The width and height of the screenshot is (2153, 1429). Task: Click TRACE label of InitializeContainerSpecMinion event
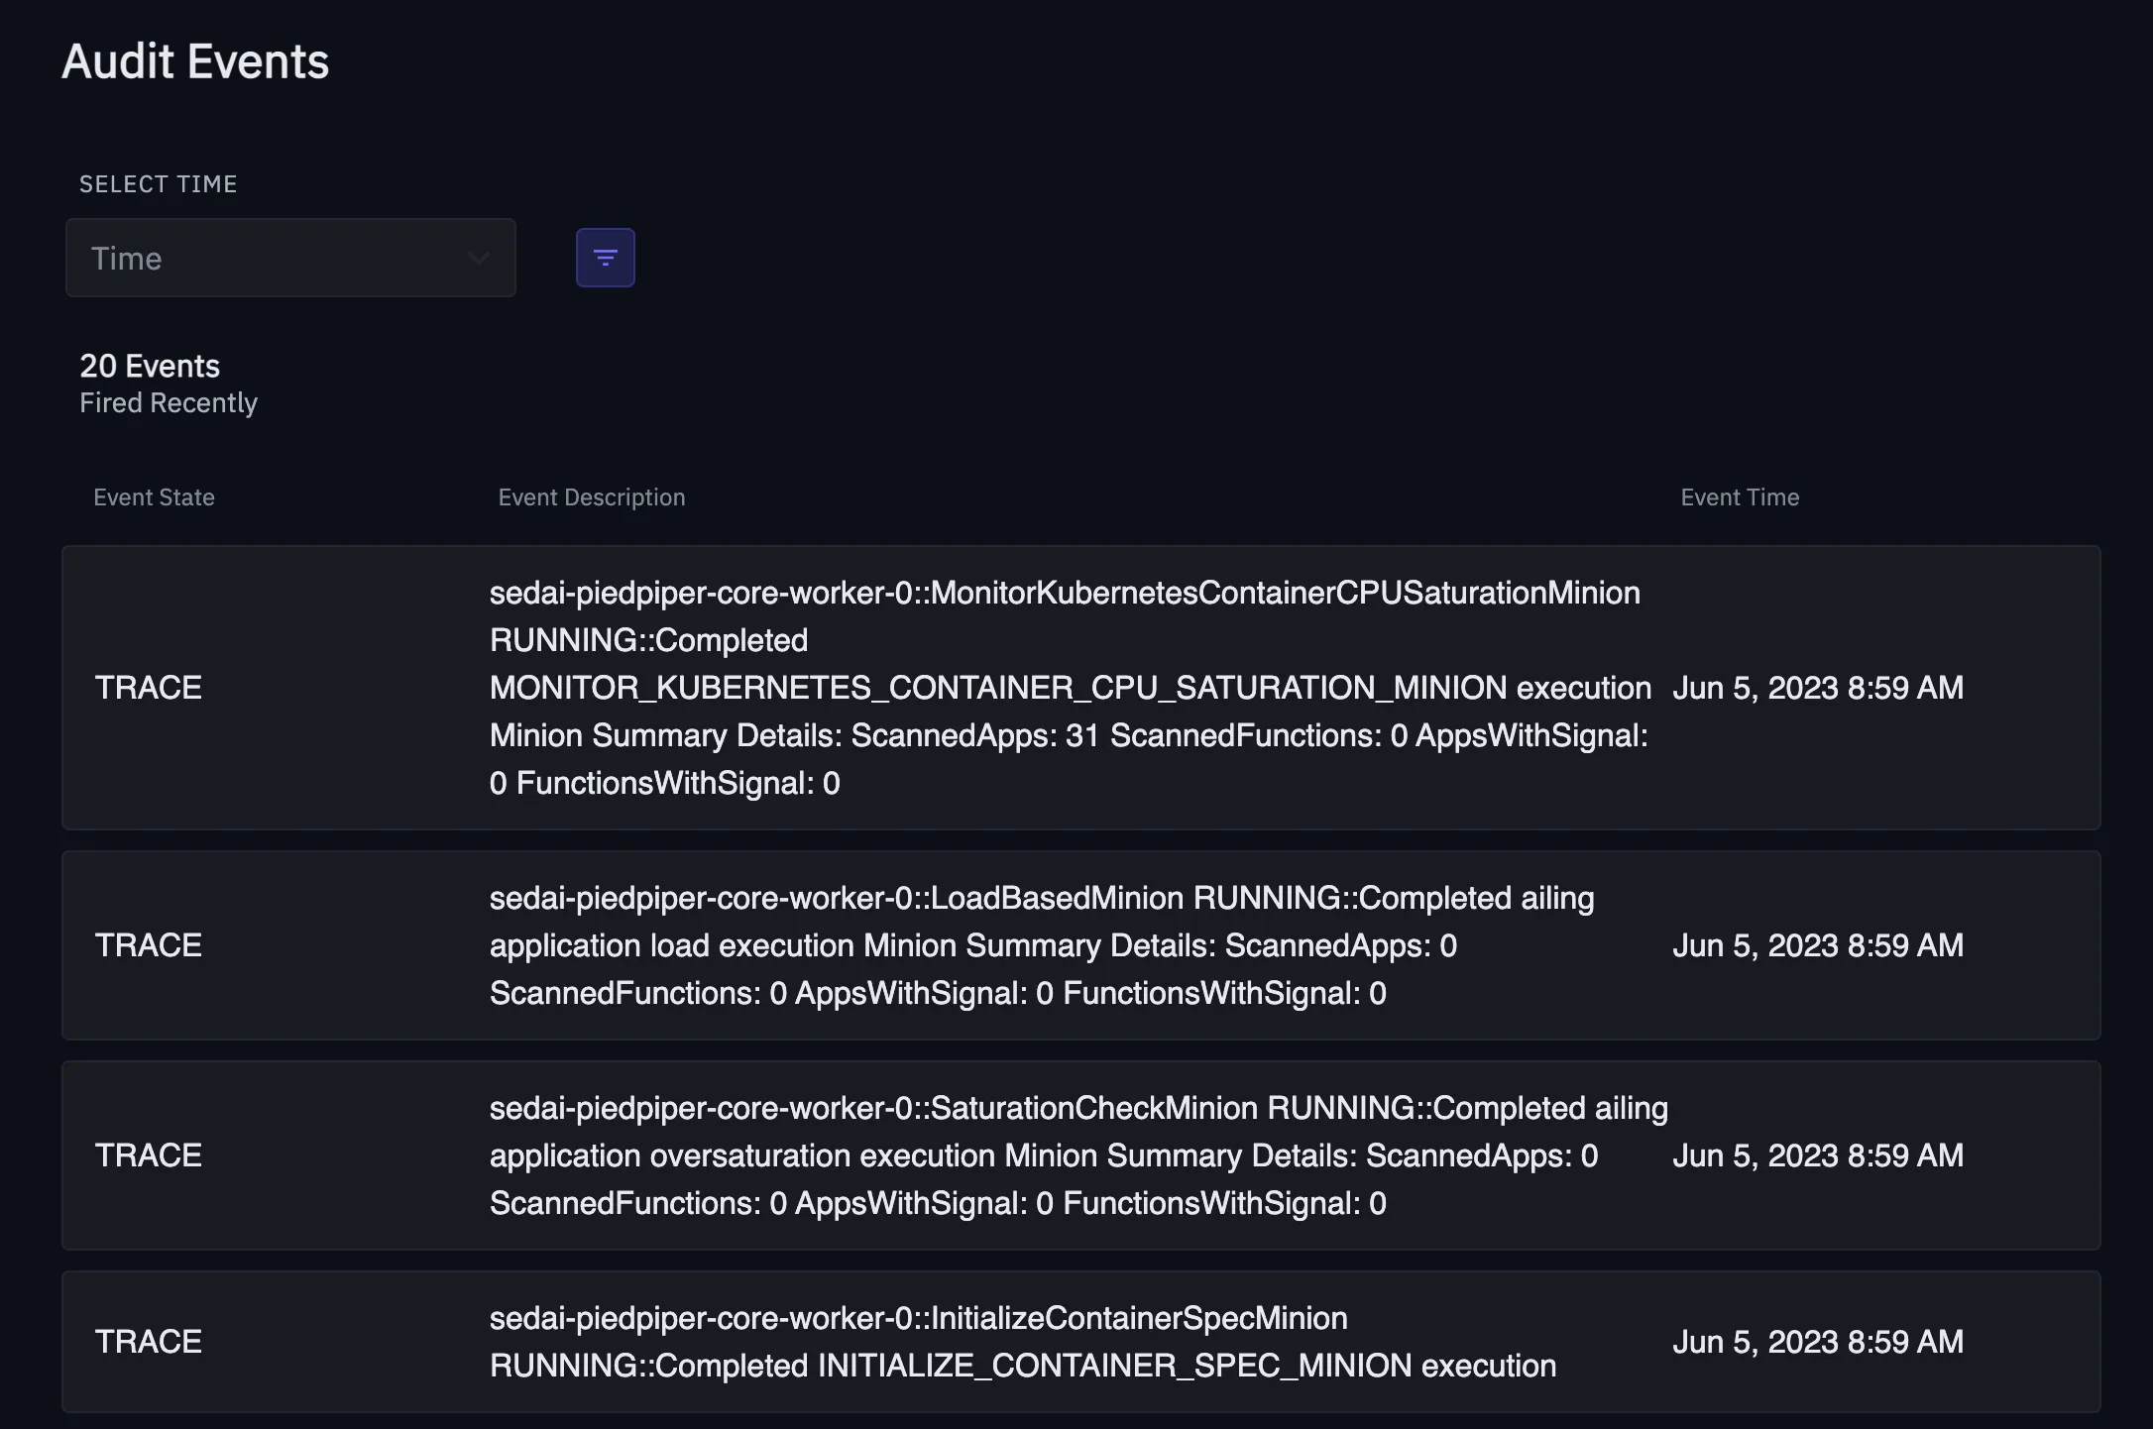149,1342
